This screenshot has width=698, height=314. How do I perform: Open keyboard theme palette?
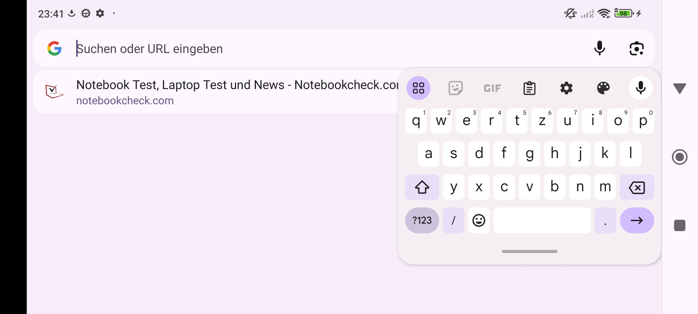click(603, 88)
